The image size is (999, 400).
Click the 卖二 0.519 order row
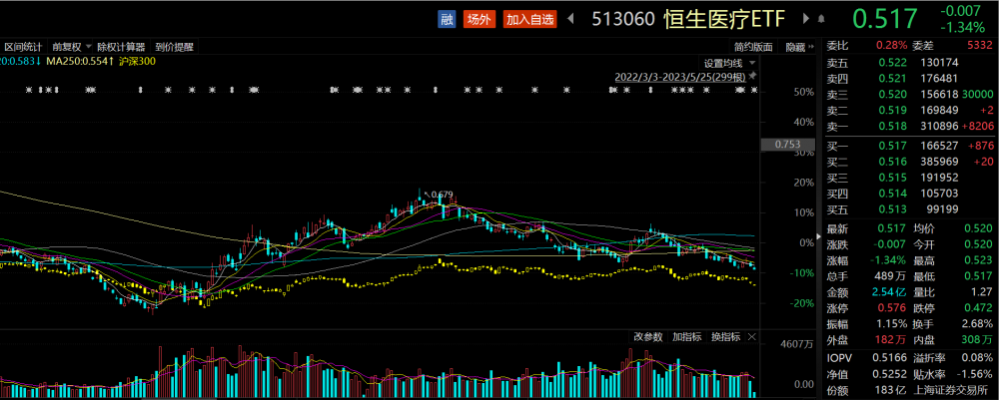(x=910, y=110)
